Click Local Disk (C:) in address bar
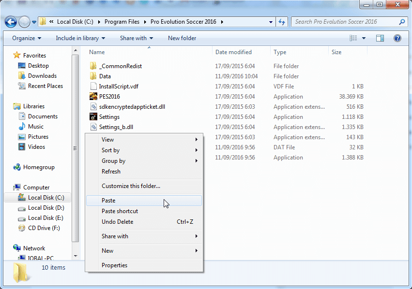The height and width of the screenshot is (289, 412). click(x=75, y=22)
